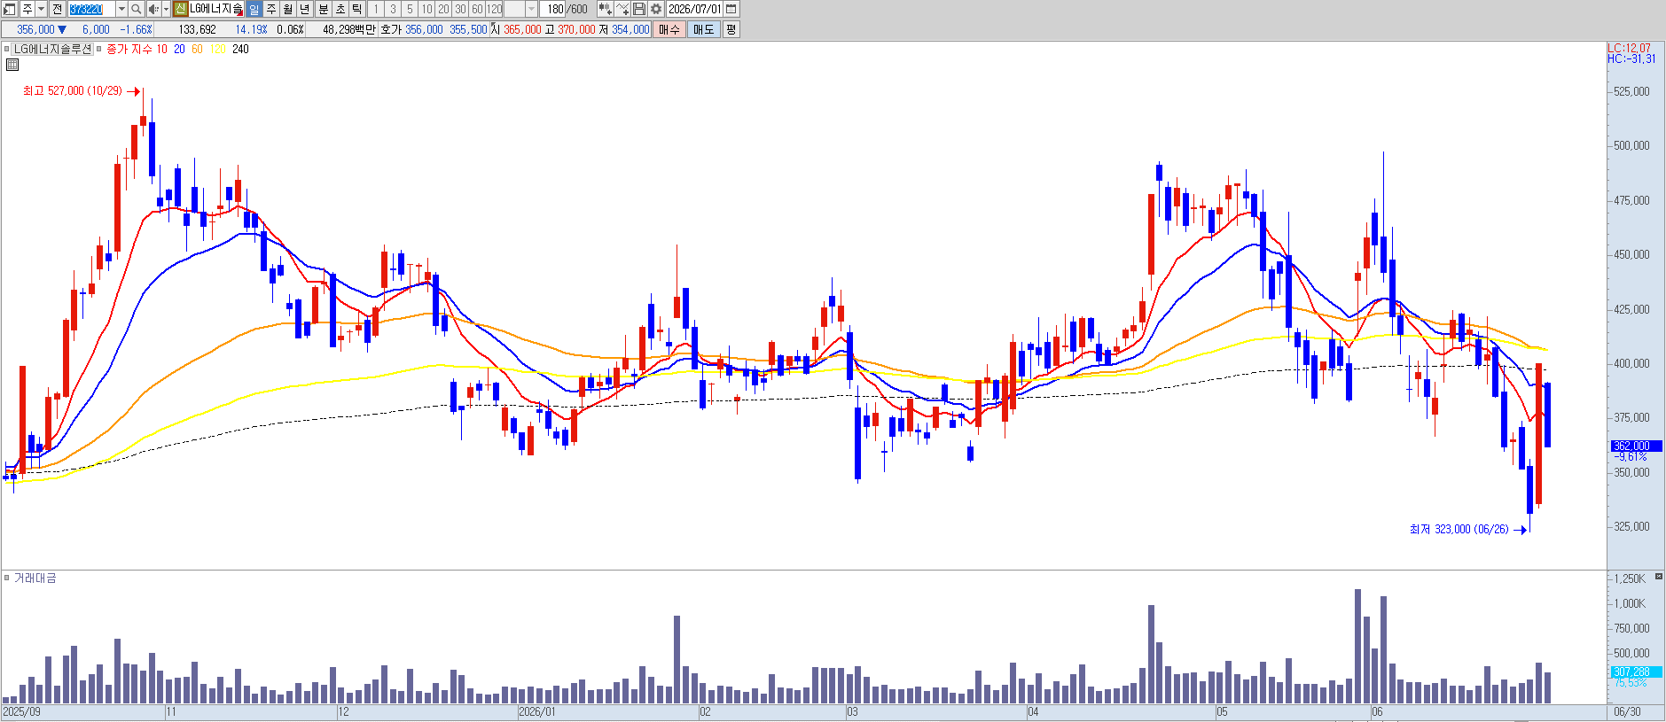Image resolution: width=1666 pixels, height=722 pixels.
Task: Expand the minute interval dropdown after 120
Action: click(531, 9)
